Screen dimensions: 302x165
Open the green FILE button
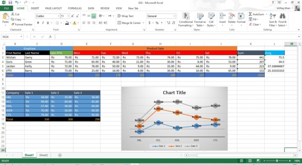pyautogui.click(x=7, y=8)
